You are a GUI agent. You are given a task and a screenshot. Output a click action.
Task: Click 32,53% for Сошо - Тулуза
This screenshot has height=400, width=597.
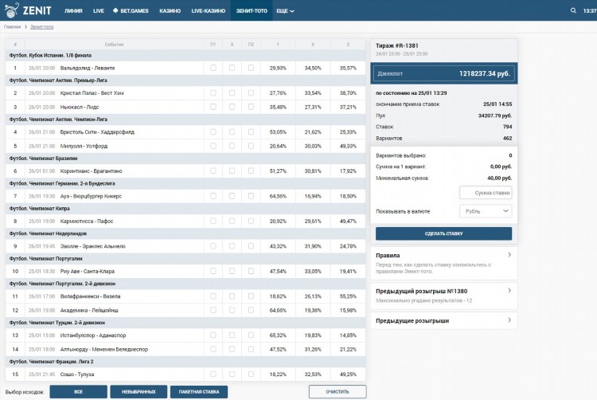(x=313, y=374)
